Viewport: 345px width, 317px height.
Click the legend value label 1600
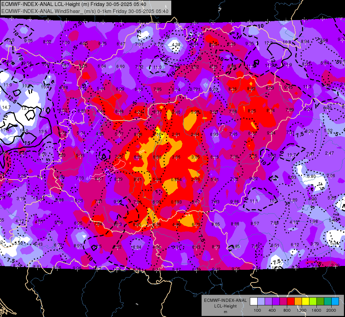(316, 310)
